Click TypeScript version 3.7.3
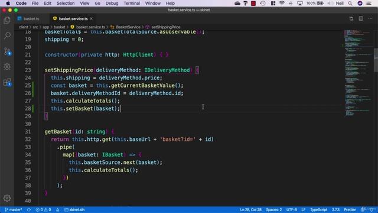 pos(335,209)
